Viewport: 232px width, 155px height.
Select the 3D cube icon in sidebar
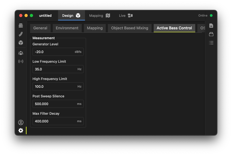click(21, 43)
